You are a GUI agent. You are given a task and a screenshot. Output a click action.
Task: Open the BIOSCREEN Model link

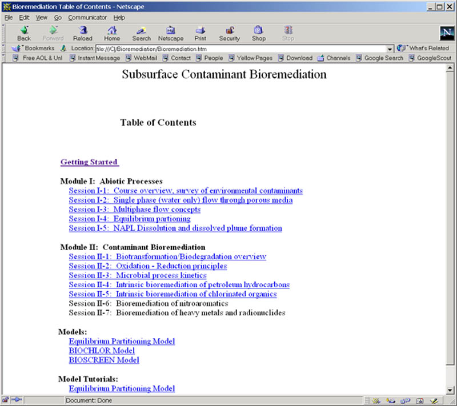click(x=104, y=360)
